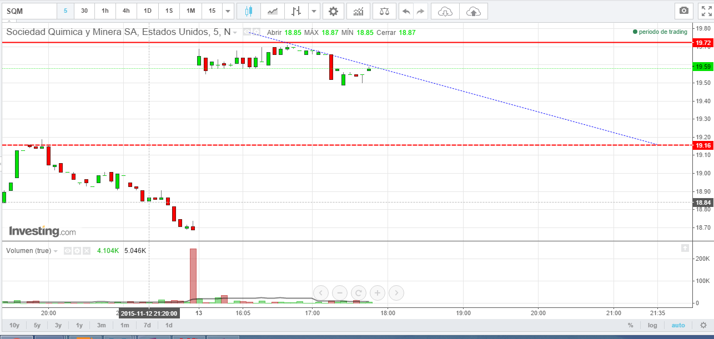
Task: Open the indicators panel icon
Action: point(359,11)
